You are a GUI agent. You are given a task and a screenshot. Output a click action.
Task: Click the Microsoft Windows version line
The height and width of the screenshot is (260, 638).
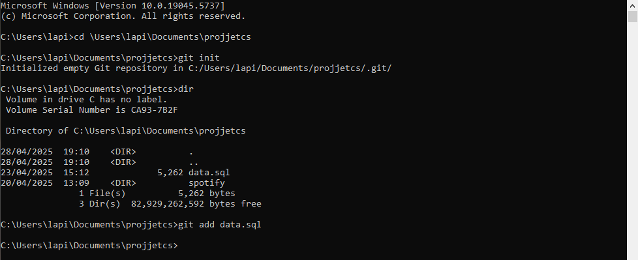coord(113,6)
